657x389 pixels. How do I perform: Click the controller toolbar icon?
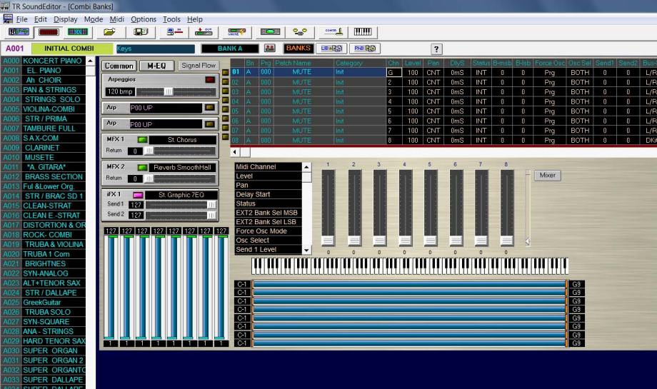(x=333, y=32)
